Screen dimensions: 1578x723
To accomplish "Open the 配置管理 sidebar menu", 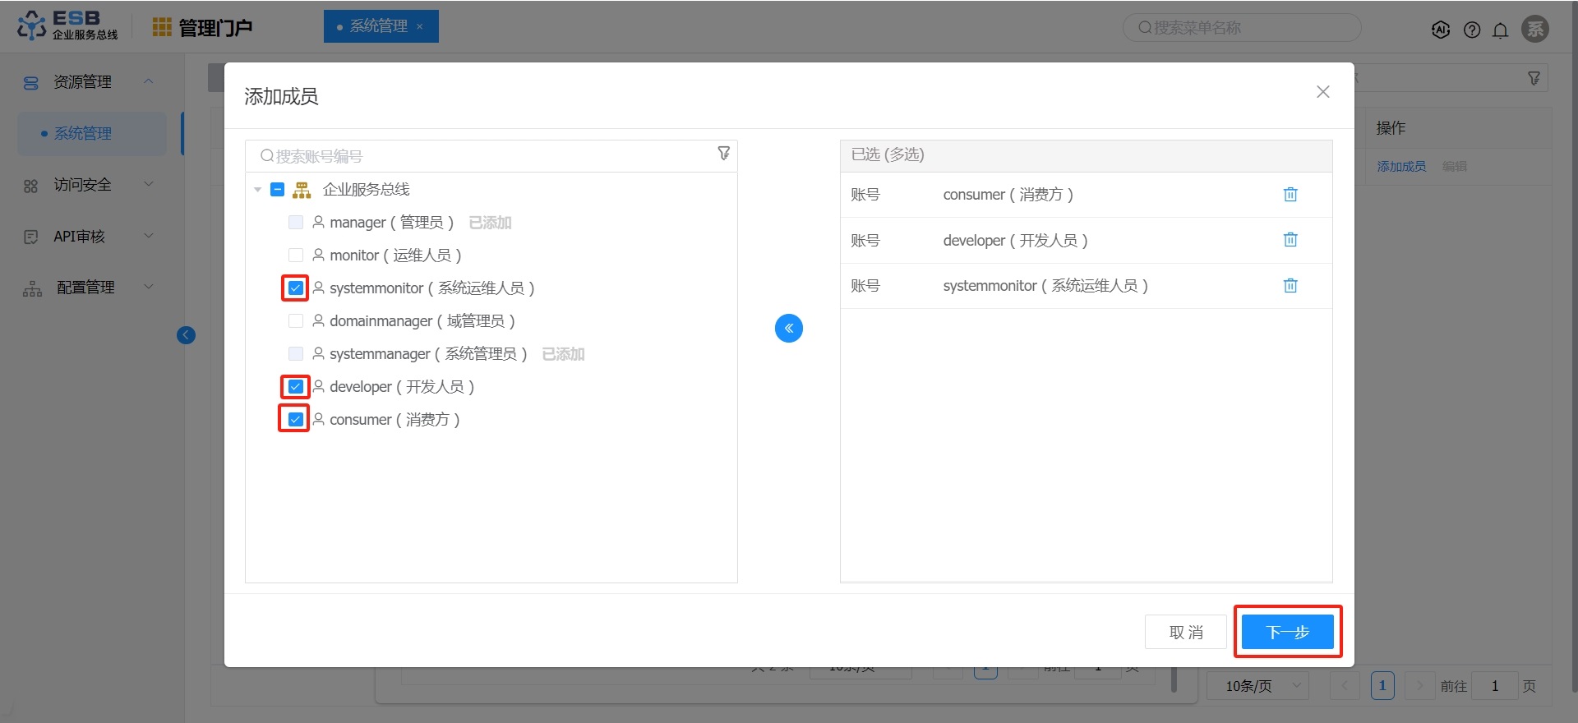I will point(90,288).
